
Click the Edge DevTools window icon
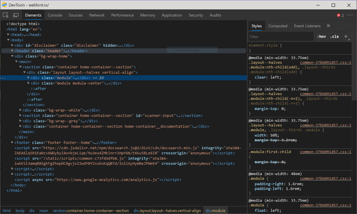pos(5,5)
